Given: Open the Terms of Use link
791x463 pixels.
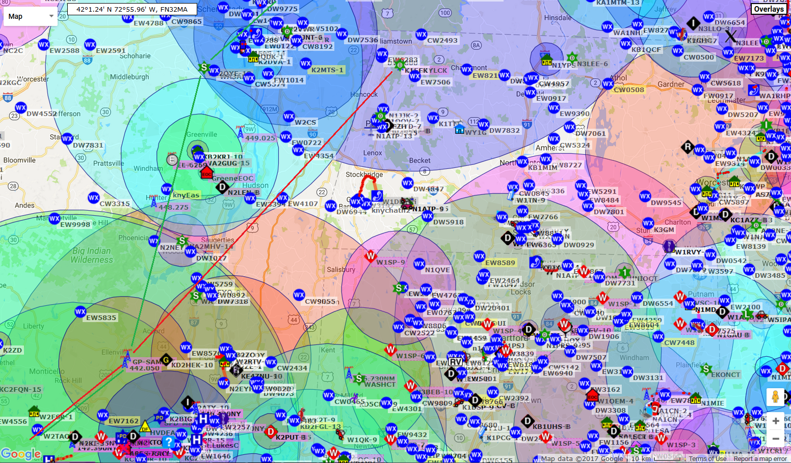Looking at the screenshot, I should (707, 458).
